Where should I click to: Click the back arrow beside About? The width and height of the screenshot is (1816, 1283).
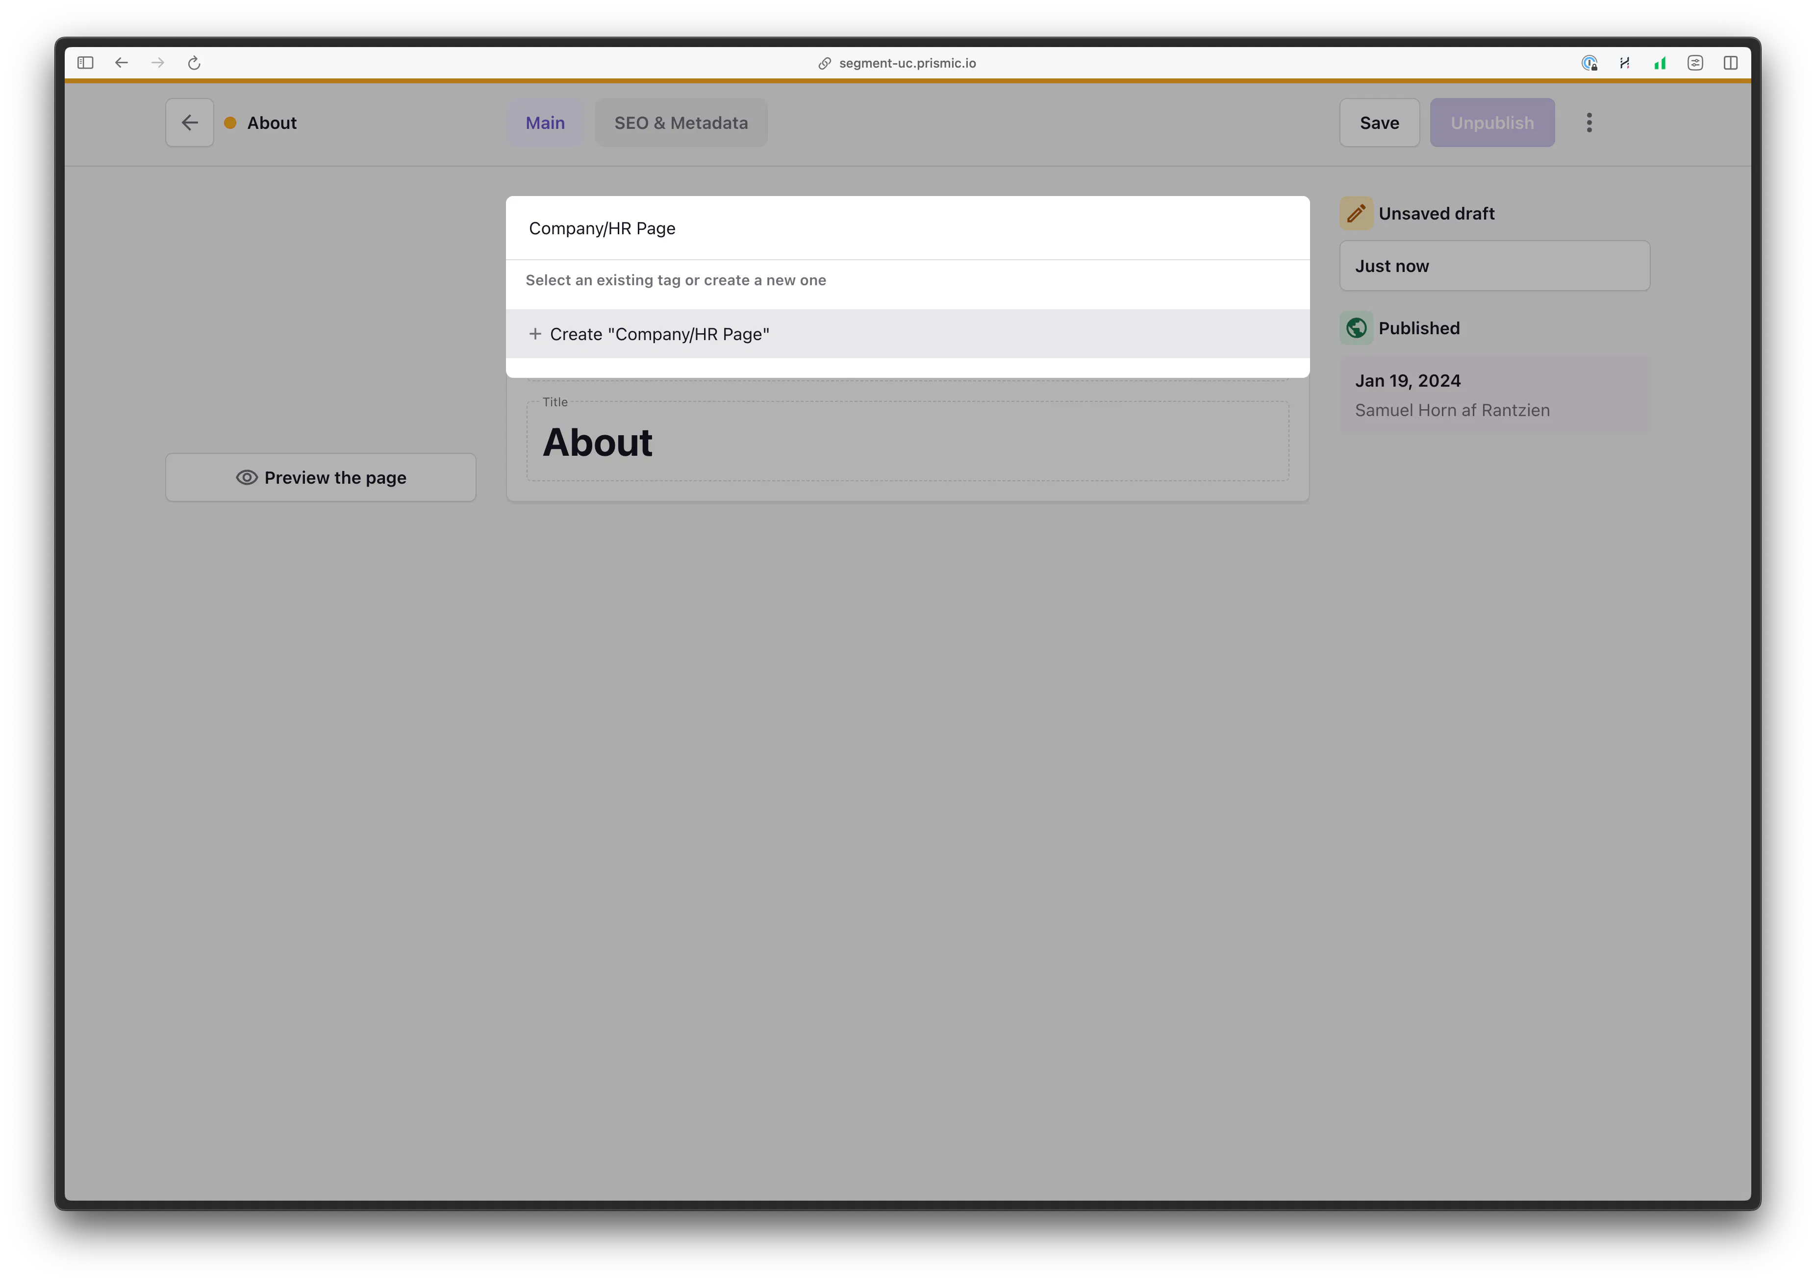point(189,123)
